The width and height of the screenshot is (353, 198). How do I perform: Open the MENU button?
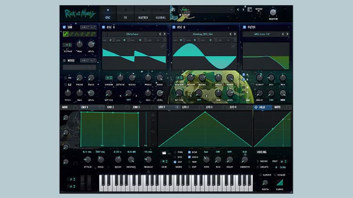click(259, 9)
